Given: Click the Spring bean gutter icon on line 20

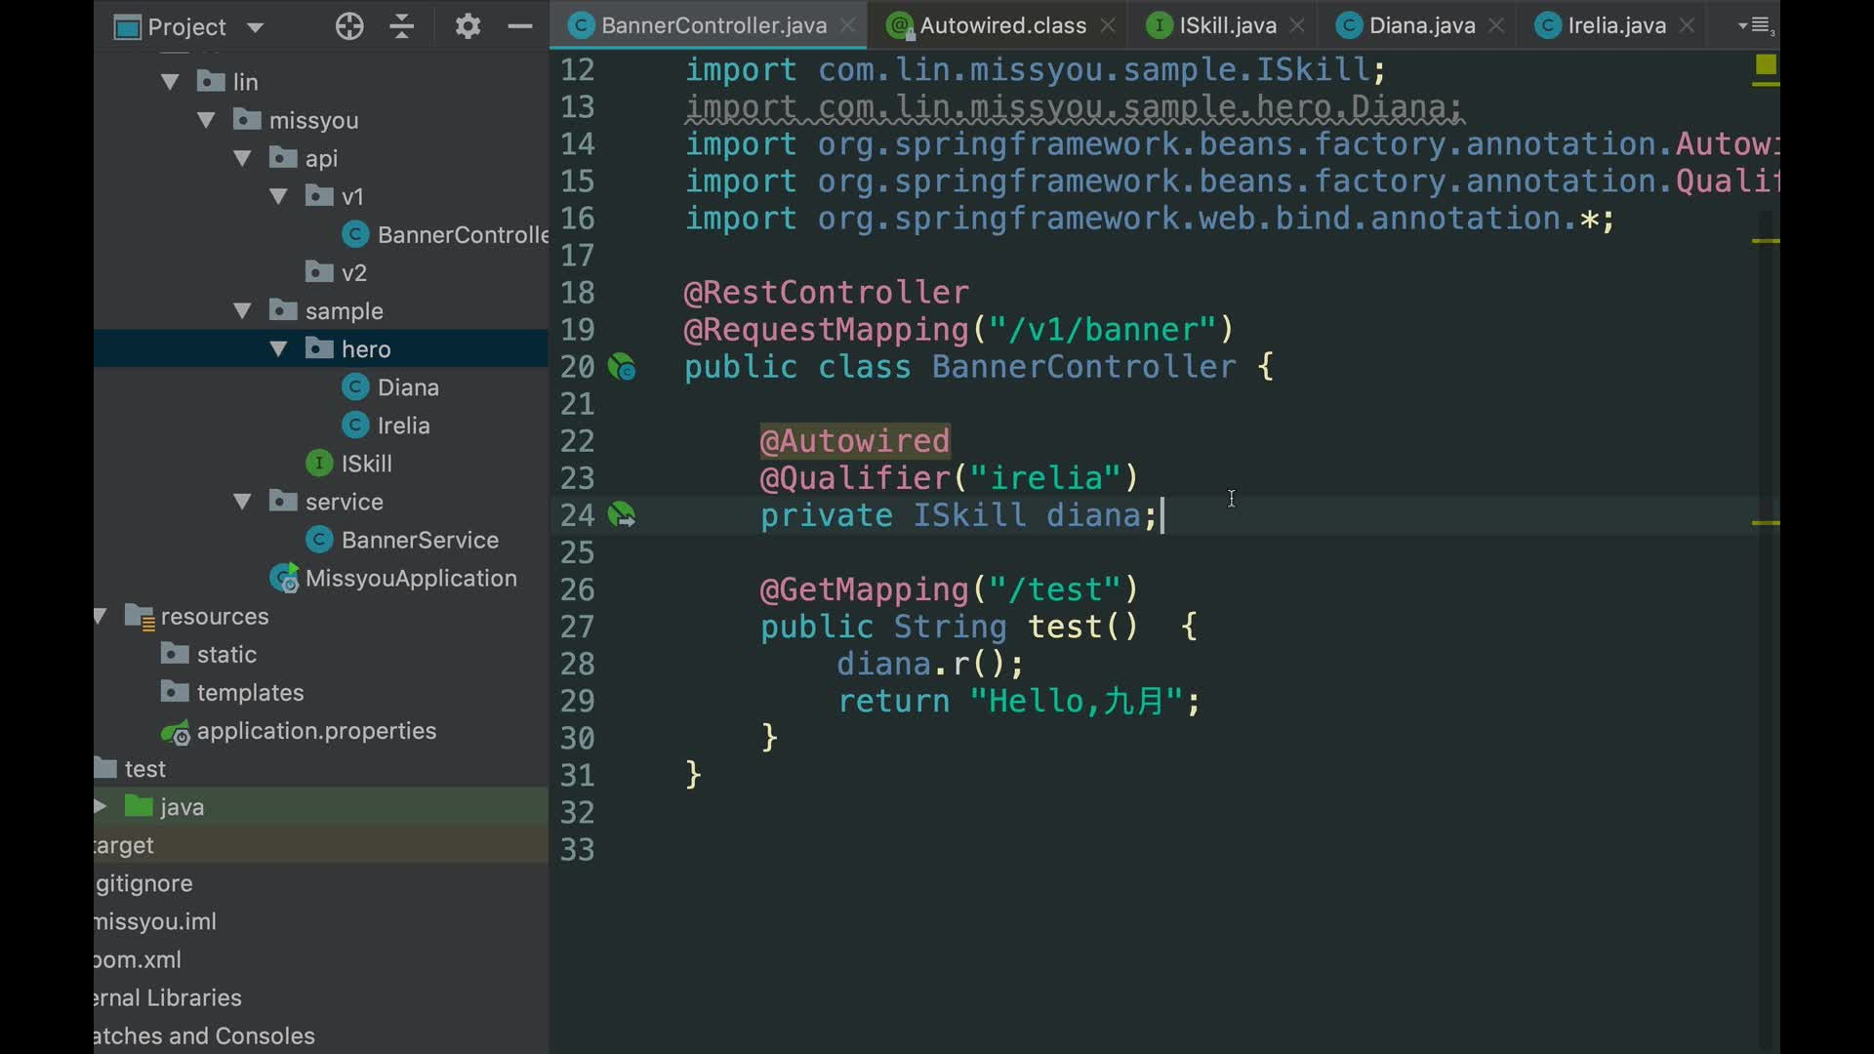Looking at the screenshot, I should point(622,367).
